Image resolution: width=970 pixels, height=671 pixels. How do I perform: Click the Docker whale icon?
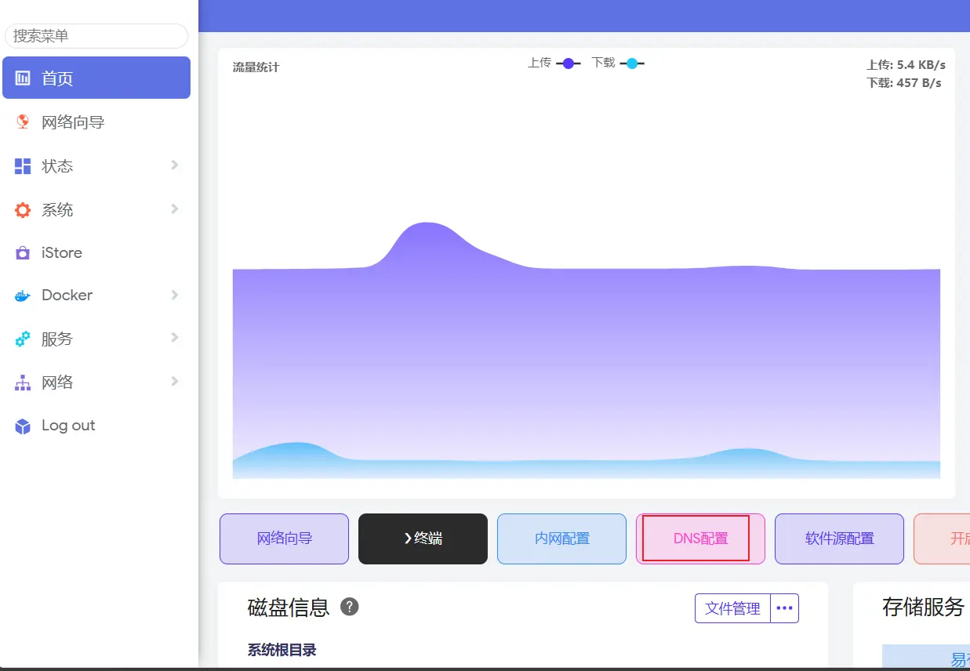click(x=23, y=296)
